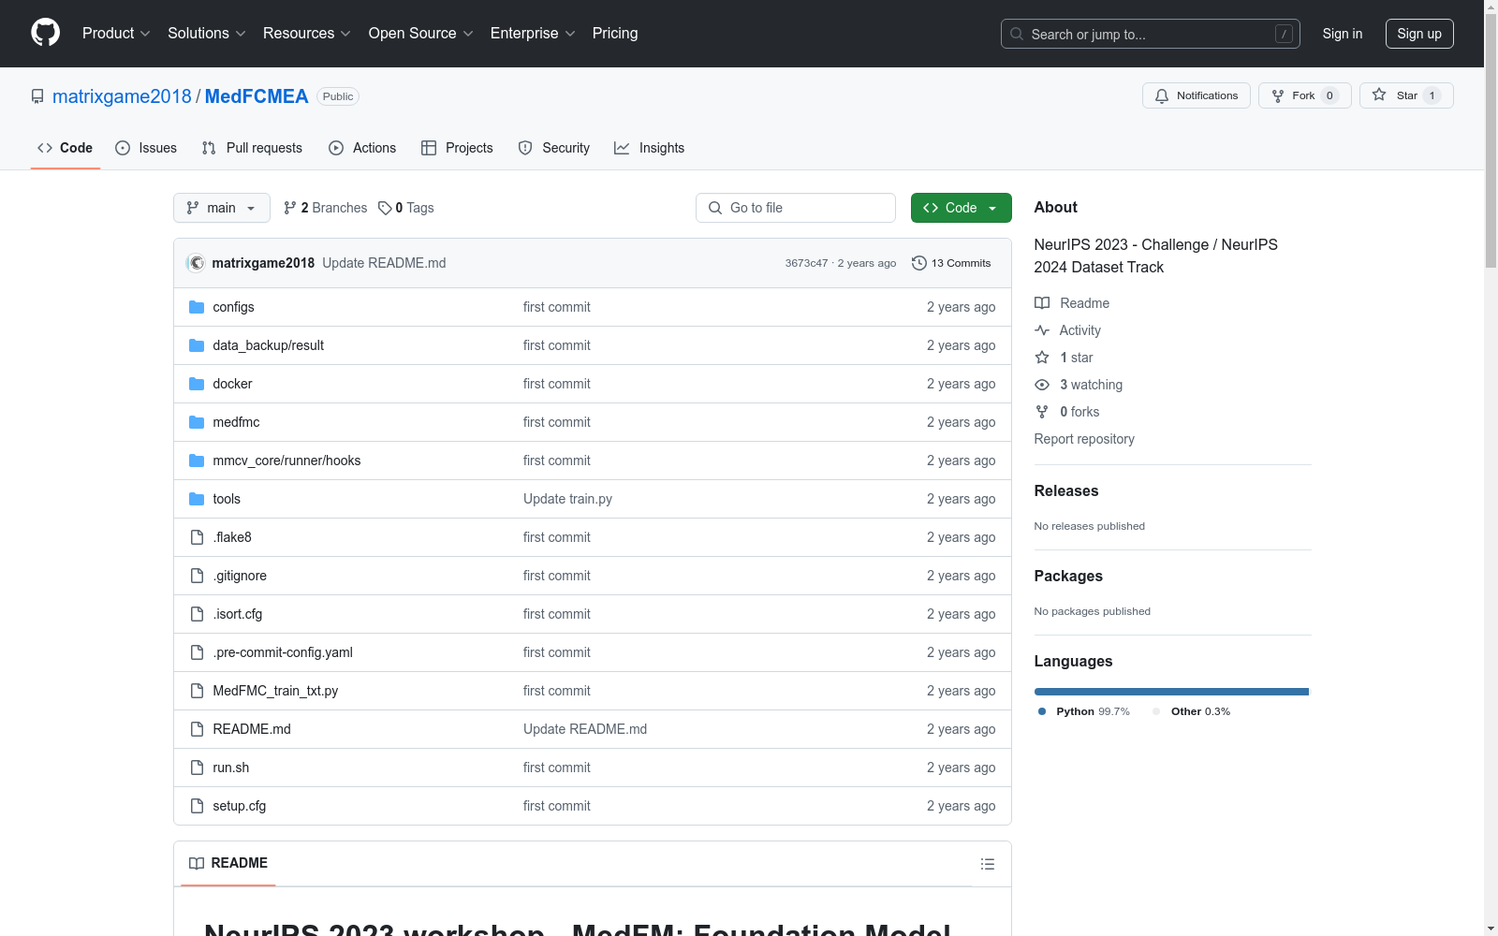Switch to the Pull requests tab
The height and width of the screenshot is (936, 1498).
(252, 148)
